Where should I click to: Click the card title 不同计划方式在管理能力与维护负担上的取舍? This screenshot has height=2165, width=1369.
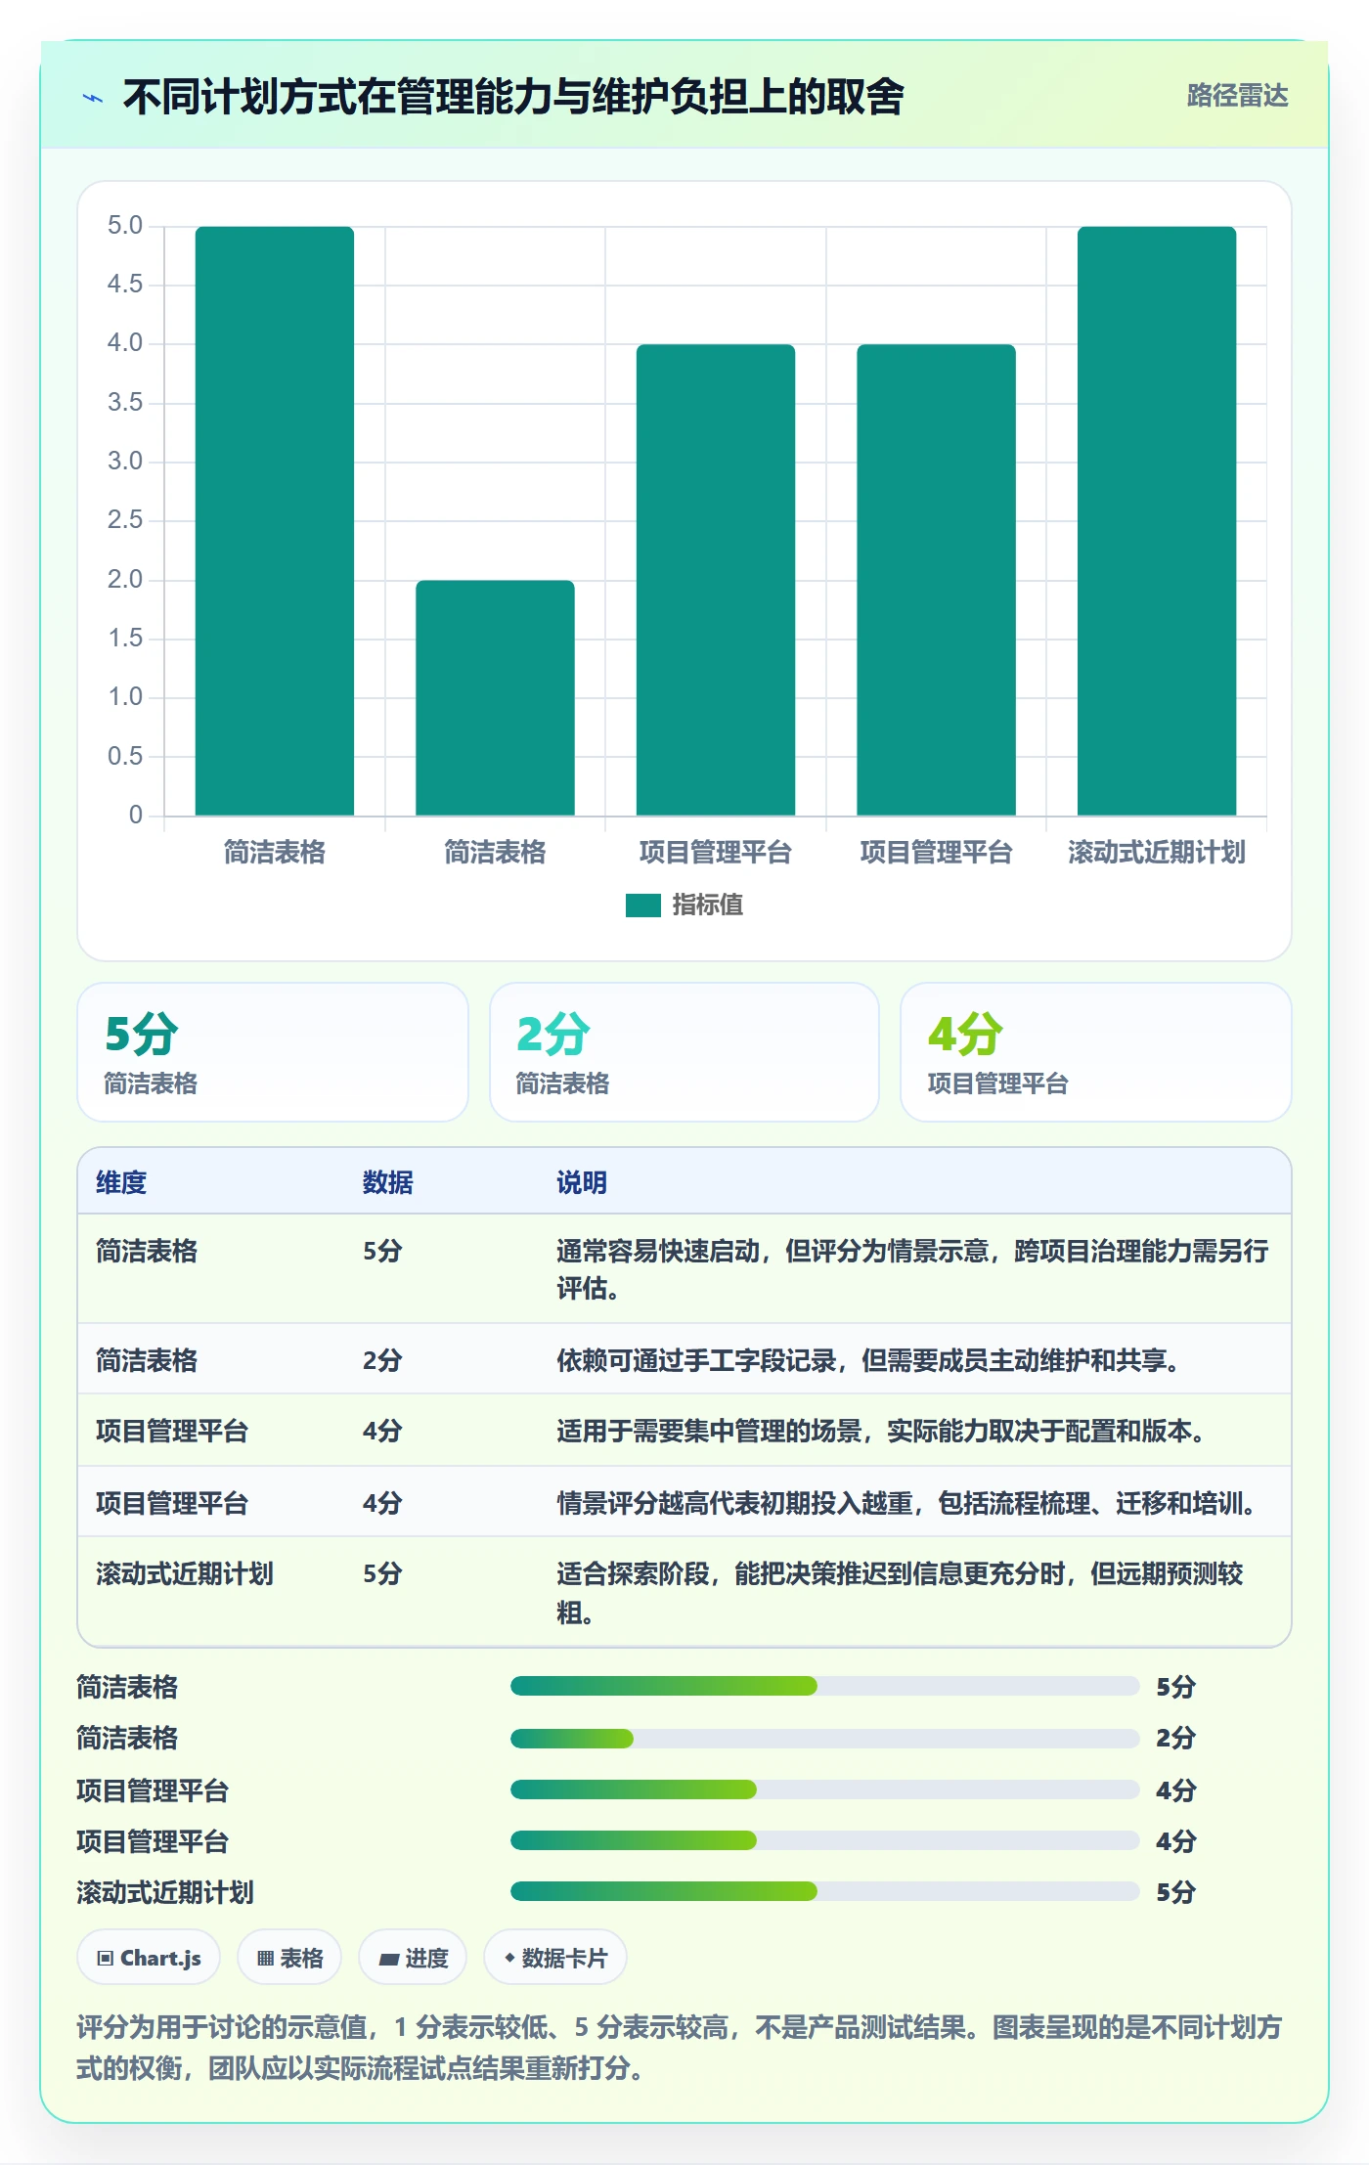[x=513, y=97]
